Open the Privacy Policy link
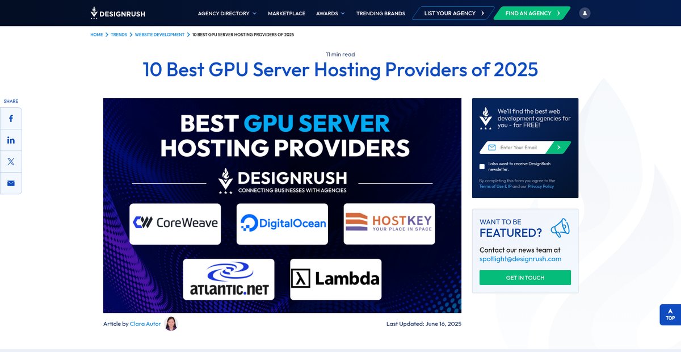Viewport: 681px width, 352px height. [541, 186]
